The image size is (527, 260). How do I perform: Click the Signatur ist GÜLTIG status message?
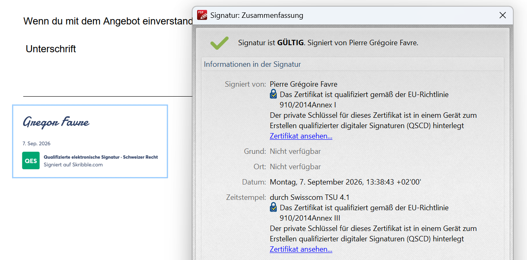[328, 43]
